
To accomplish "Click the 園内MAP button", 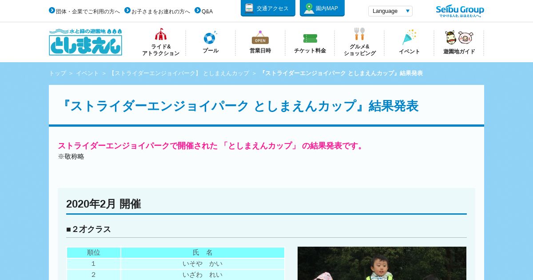I will pos(322,8).
